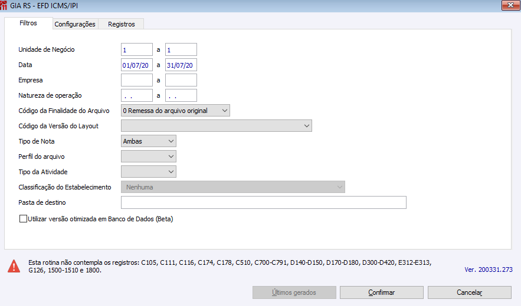Switch to the Configurações tab
The height and width of the screenshot is (306, 521).
pyautogui.click(x=75, y=24)
